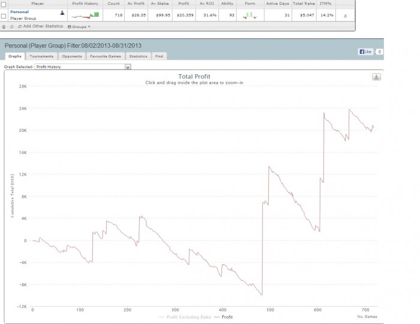Click the $5,047 total rake value

click(x=307, y=15)
